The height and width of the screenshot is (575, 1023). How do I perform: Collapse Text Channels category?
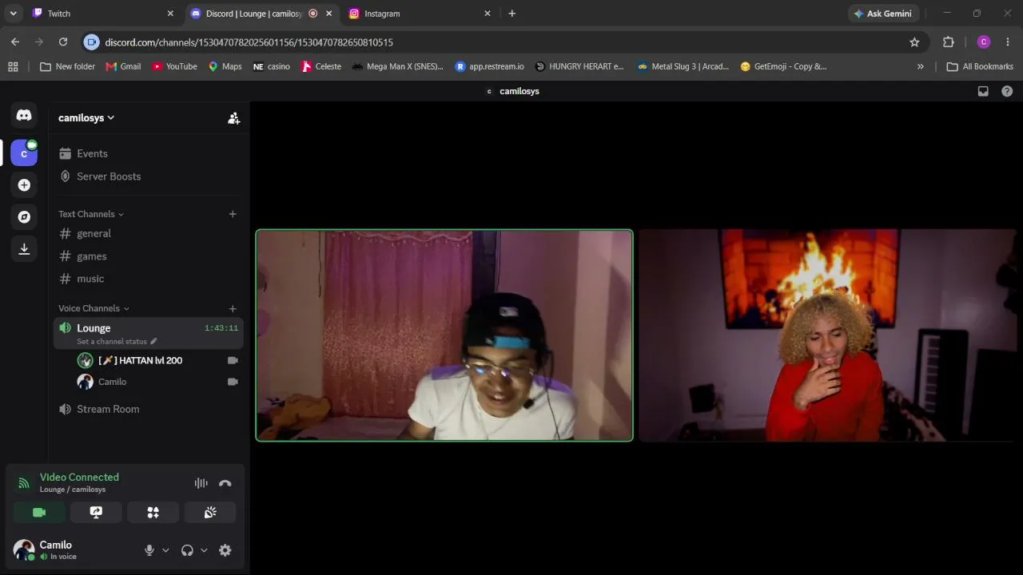pos(91,214)
